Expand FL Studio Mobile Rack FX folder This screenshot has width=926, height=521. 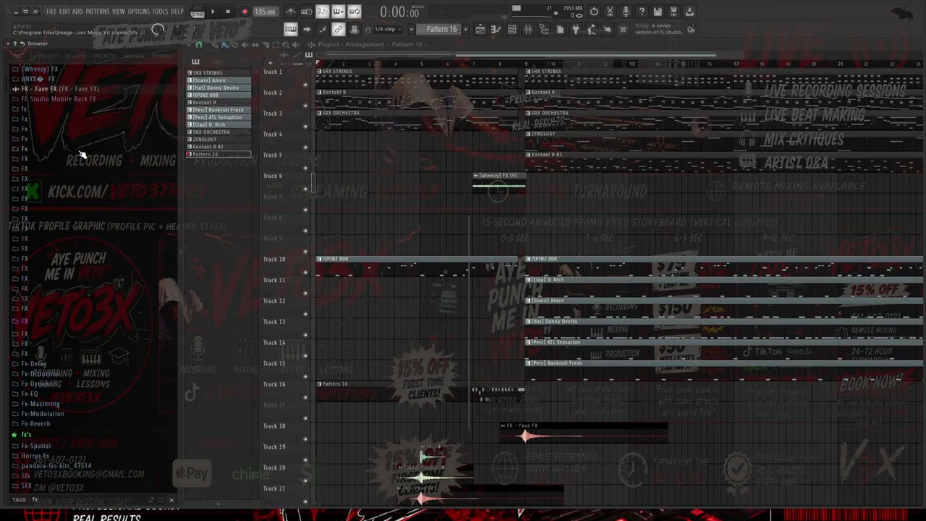coord(59,99)
